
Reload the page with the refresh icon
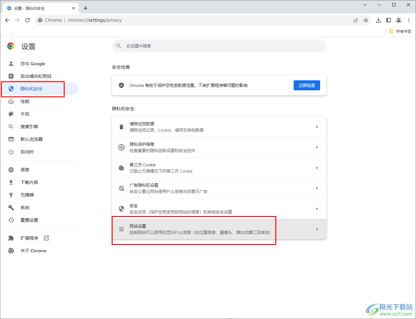(x=27, y=20)
